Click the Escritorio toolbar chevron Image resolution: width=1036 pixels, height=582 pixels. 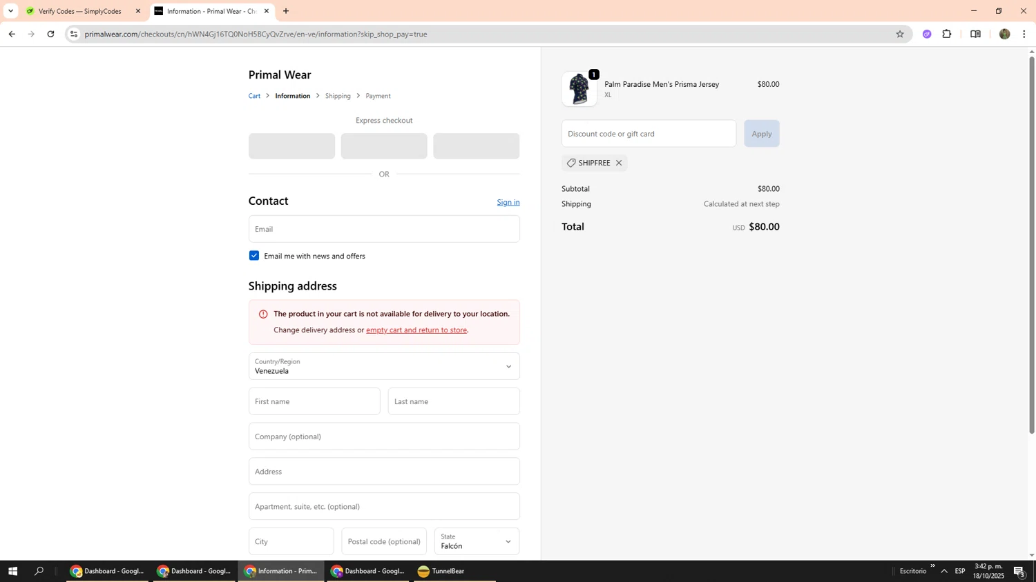[932, 566]
